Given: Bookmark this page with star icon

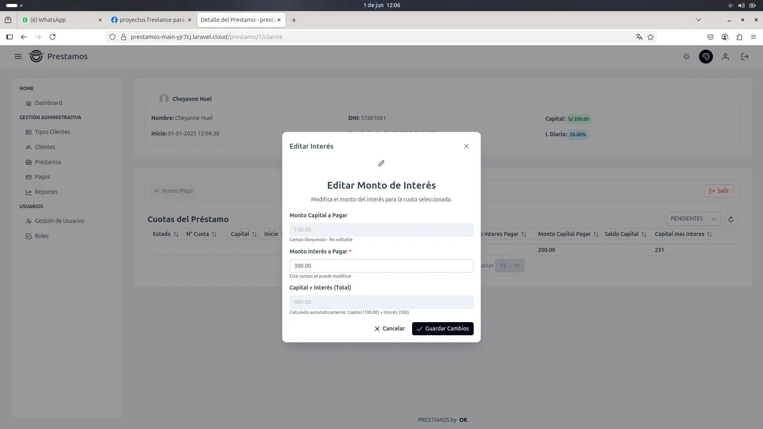Looking at the screenshot, I should coord(651,37).
